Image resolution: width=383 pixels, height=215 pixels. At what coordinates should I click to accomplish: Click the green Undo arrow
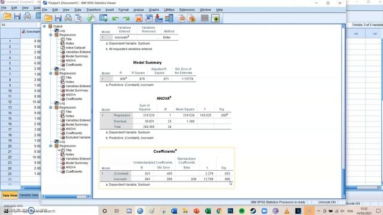click(x=115, y=19)
